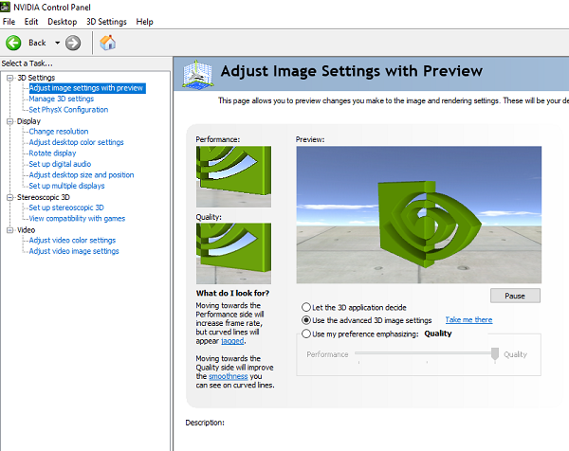The image size is (569, 451).
Task: Open Adjust video color settings
Action: coord(73,241)
